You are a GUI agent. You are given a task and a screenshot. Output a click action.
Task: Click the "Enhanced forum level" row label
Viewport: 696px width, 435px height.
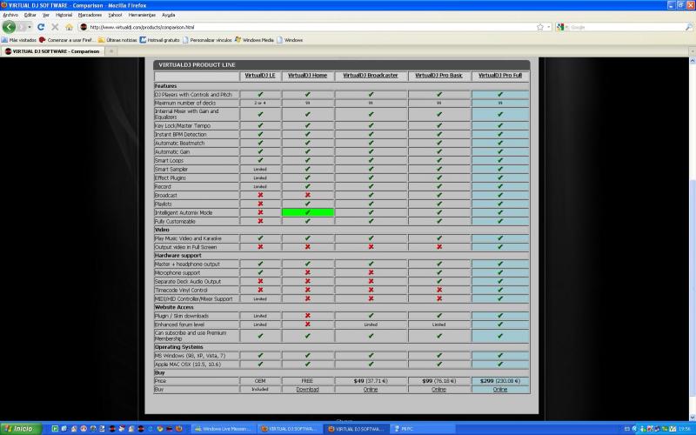pos(179,325)
